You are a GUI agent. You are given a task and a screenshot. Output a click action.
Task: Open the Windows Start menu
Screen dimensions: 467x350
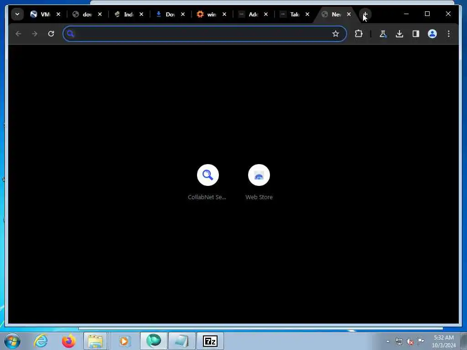click(x=12, y=341)
